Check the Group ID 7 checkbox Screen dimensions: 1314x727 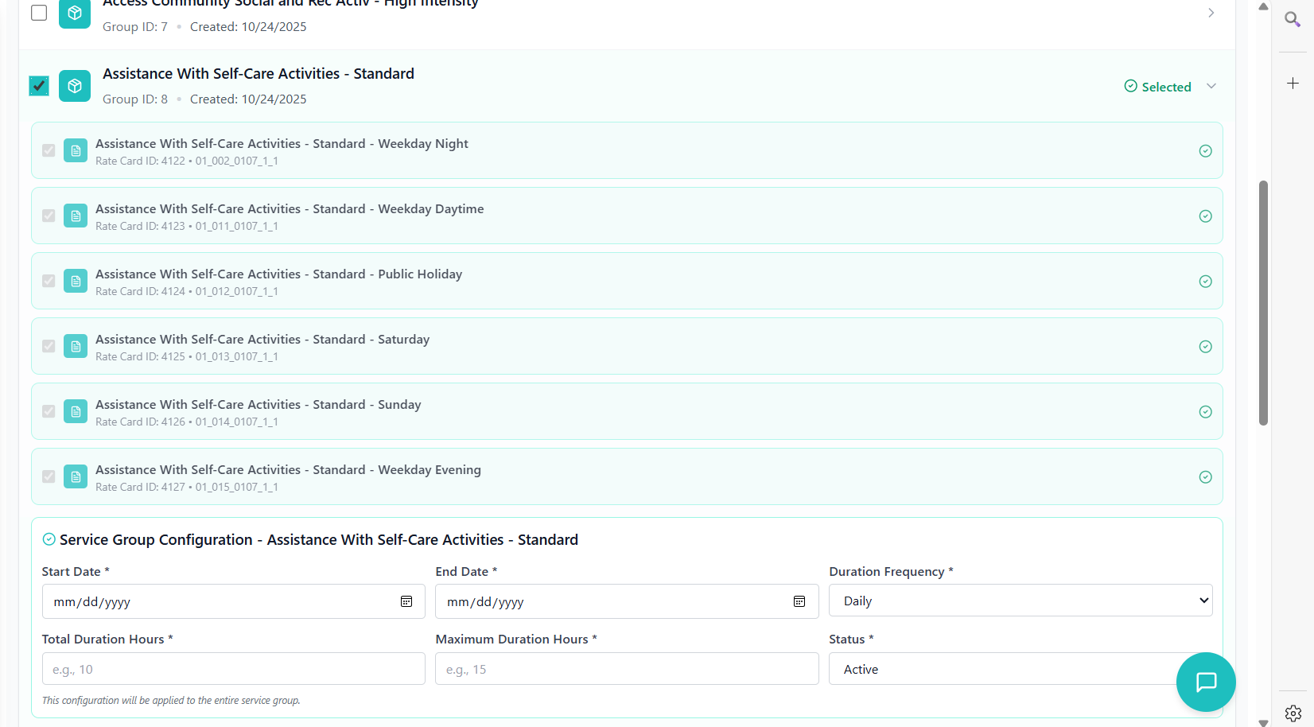pos(39,13)
